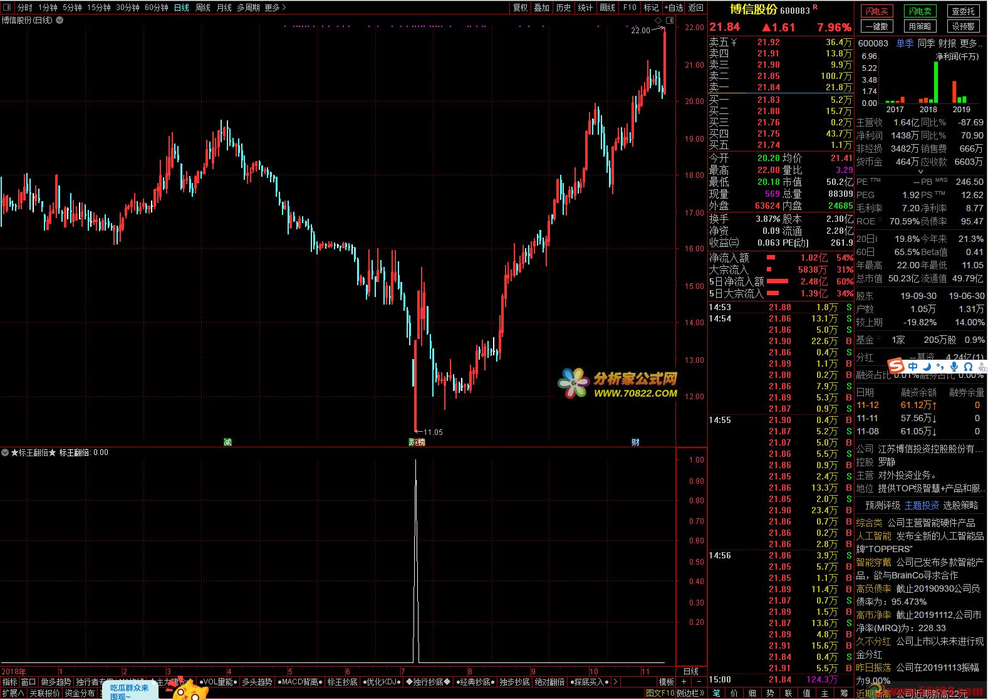Click the 叠加 overlay tool
988x700 pixels.
click(541, 8)
